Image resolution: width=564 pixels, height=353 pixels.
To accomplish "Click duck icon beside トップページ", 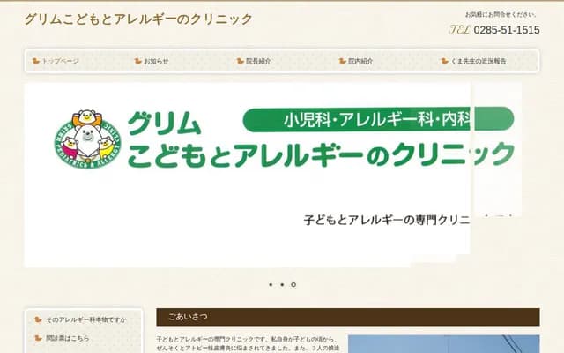I will (x=36, y=61).
